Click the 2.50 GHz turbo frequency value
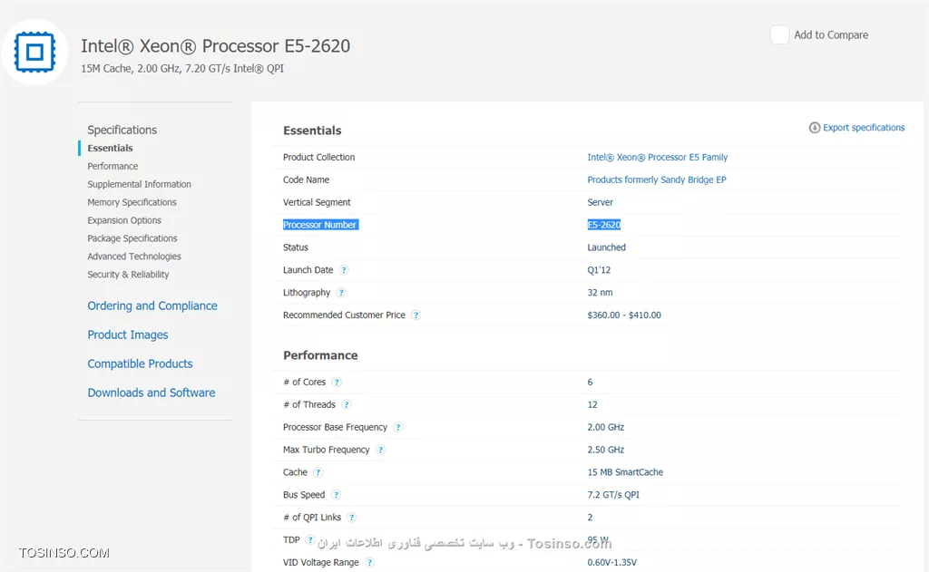The height and width of the screenshot is (572, 929). click(x=605, y=450)
